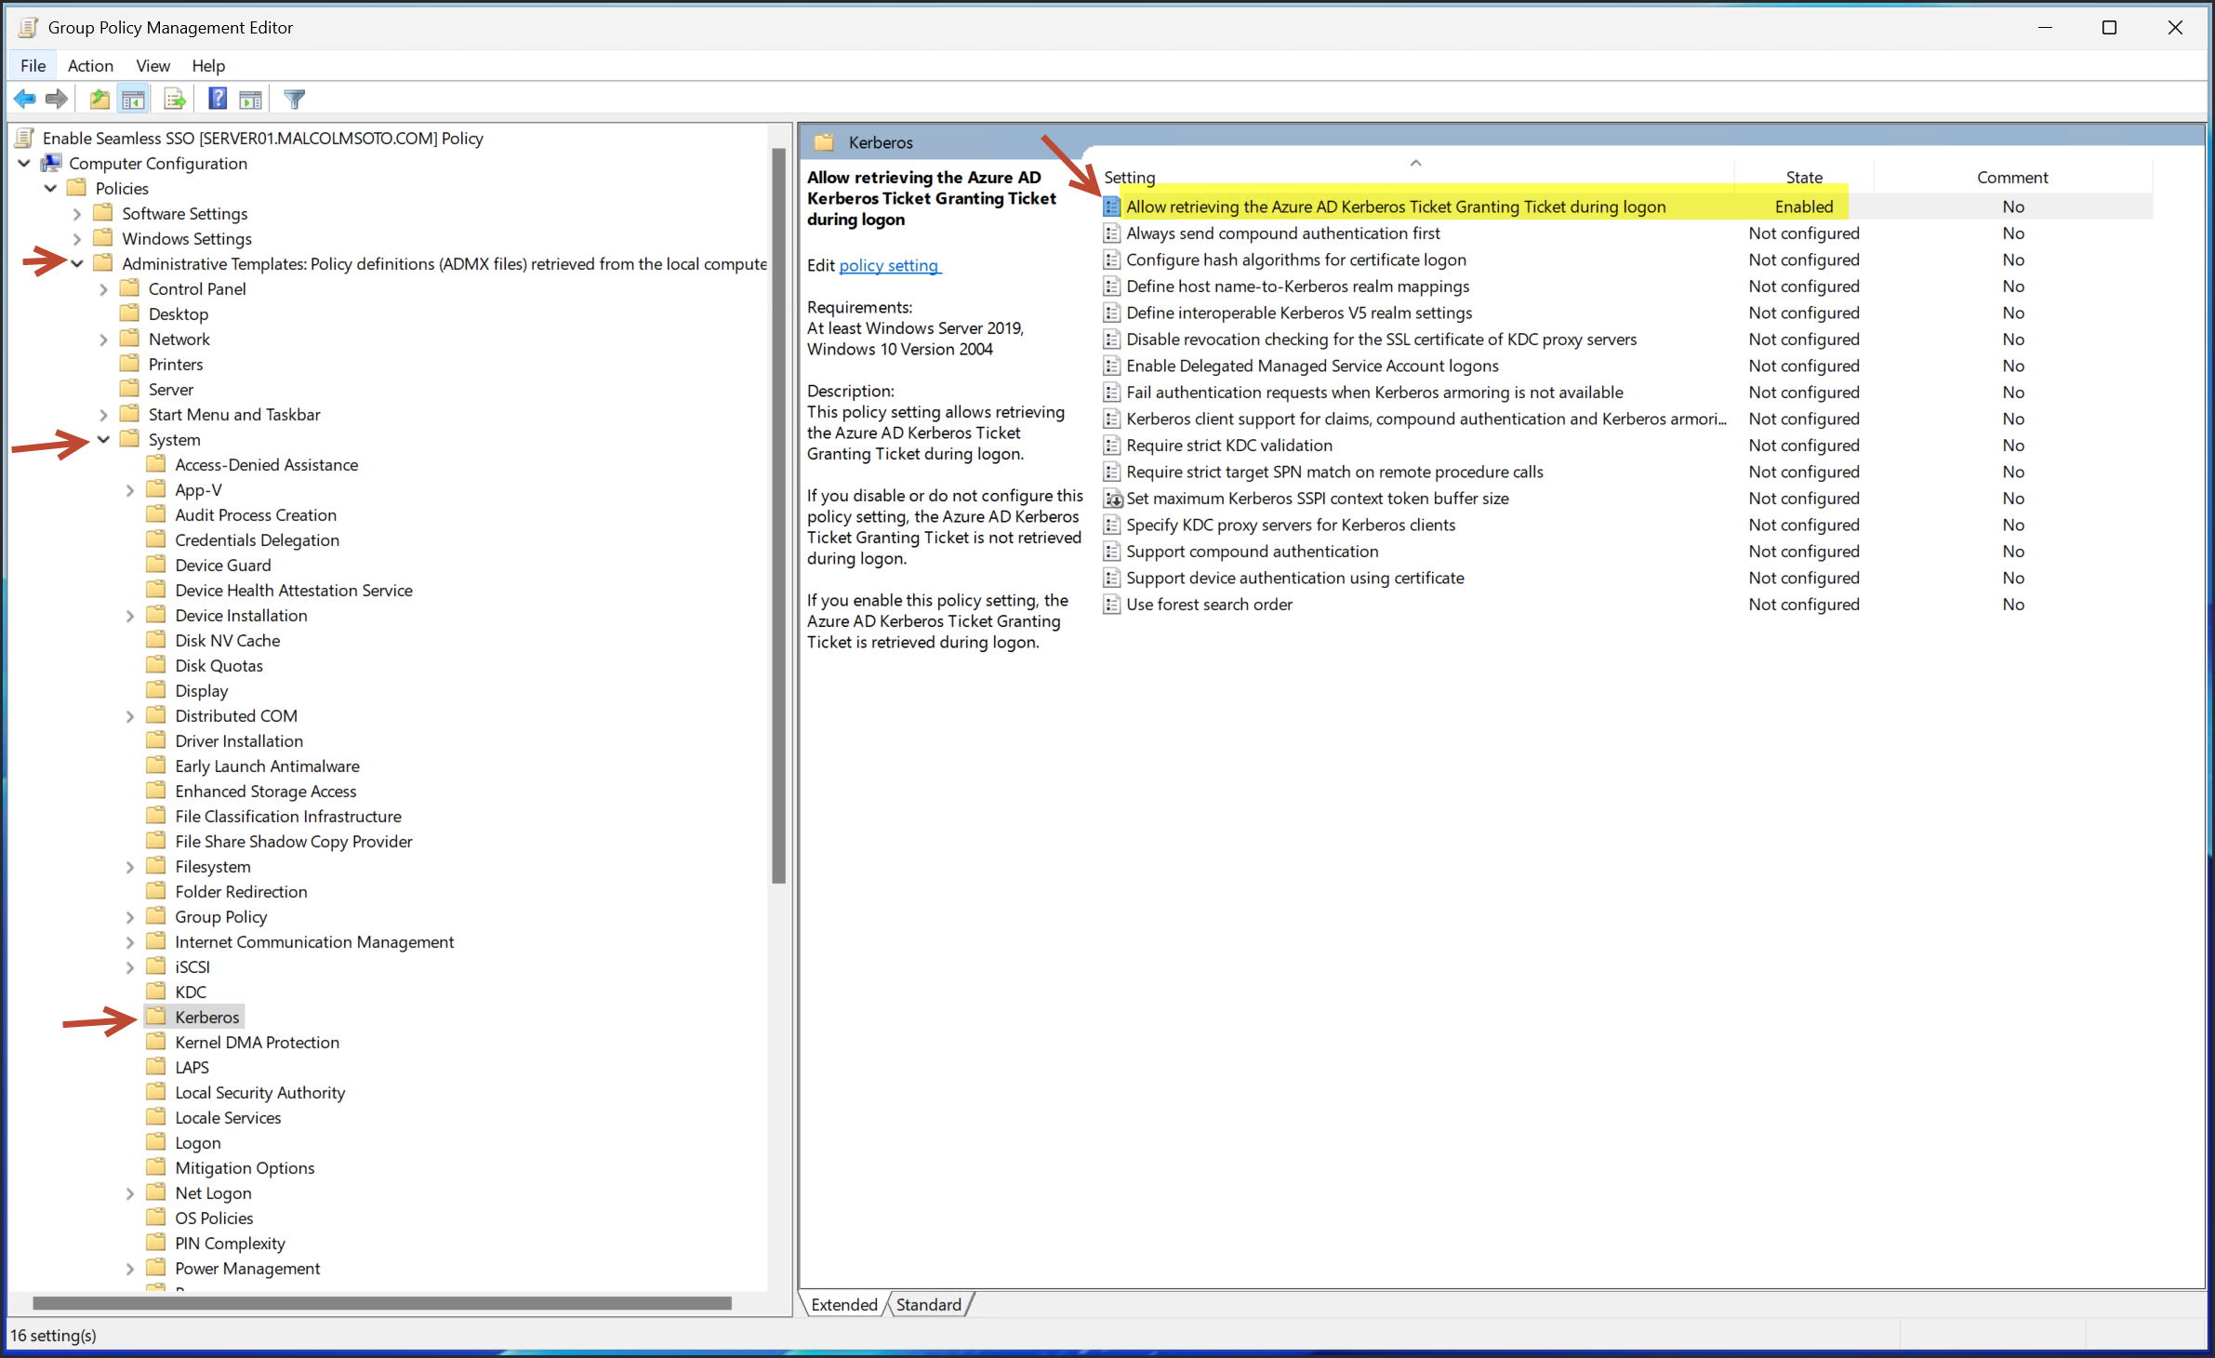Image resolution: width=2215 pixels, height=1358 pixels.
Task: Click the Forward arrow toolbar icon
Action: (x=58, y=99)
